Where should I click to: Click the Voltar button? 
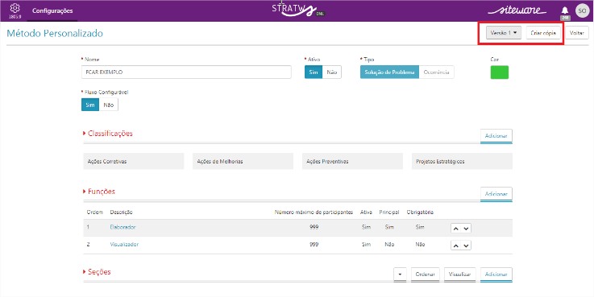coord(577,33)
